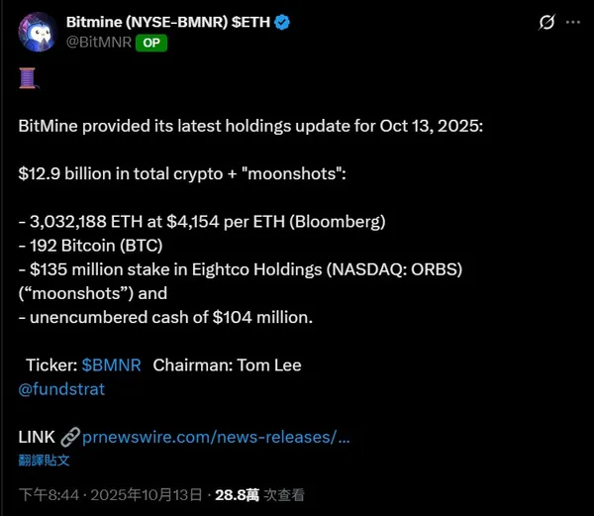Screen dimensions: 594x516
Task: Click 翻譯貼文 to translate the post
Action: (x=45, y=460)
